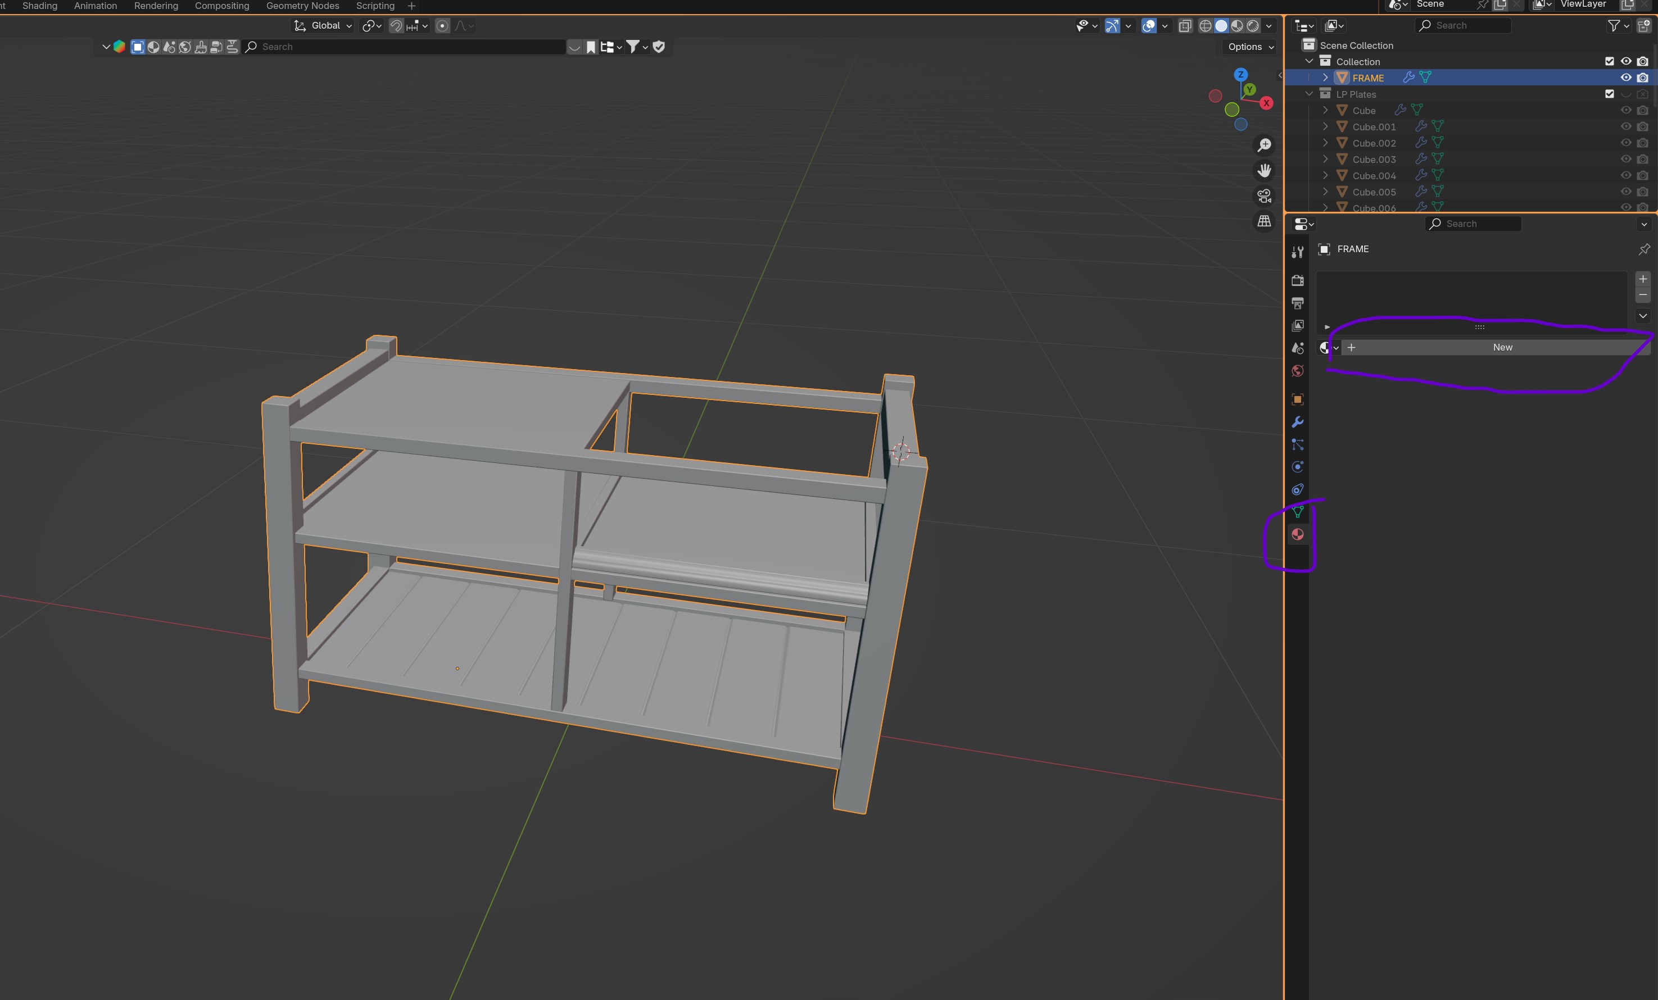Switch perspective/orthographic with the grid gizmo
The height and width of the screenshot is (1000, 1658).
(x=1265, y=221)
